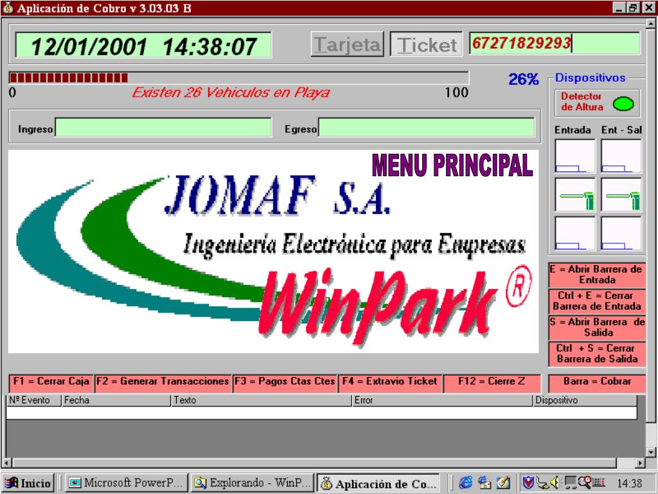Click the magnifier clock tray icon
This screenshot has height=494, width=658.
click(x=584, y=481)
